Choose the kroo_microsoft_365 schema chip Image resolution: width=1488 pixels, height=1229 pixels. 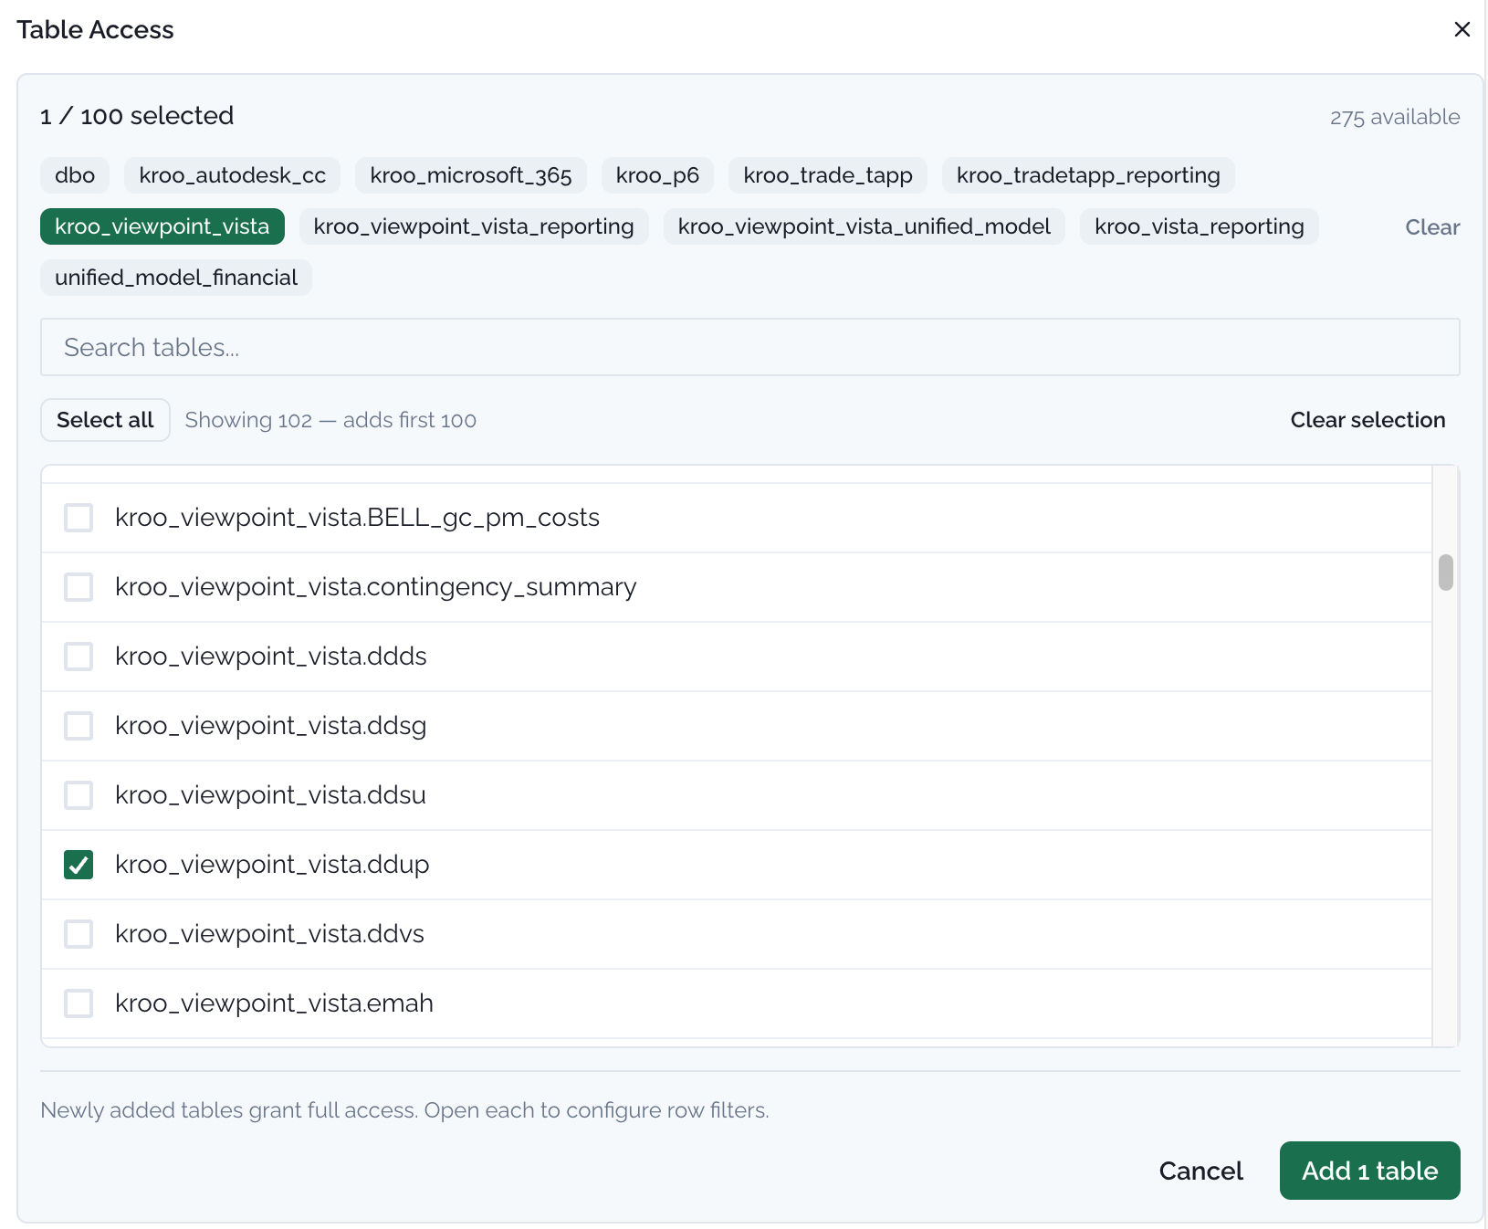pos(471,175)
